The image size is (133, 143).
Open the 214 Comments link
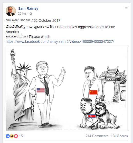[x=97, y=136]
